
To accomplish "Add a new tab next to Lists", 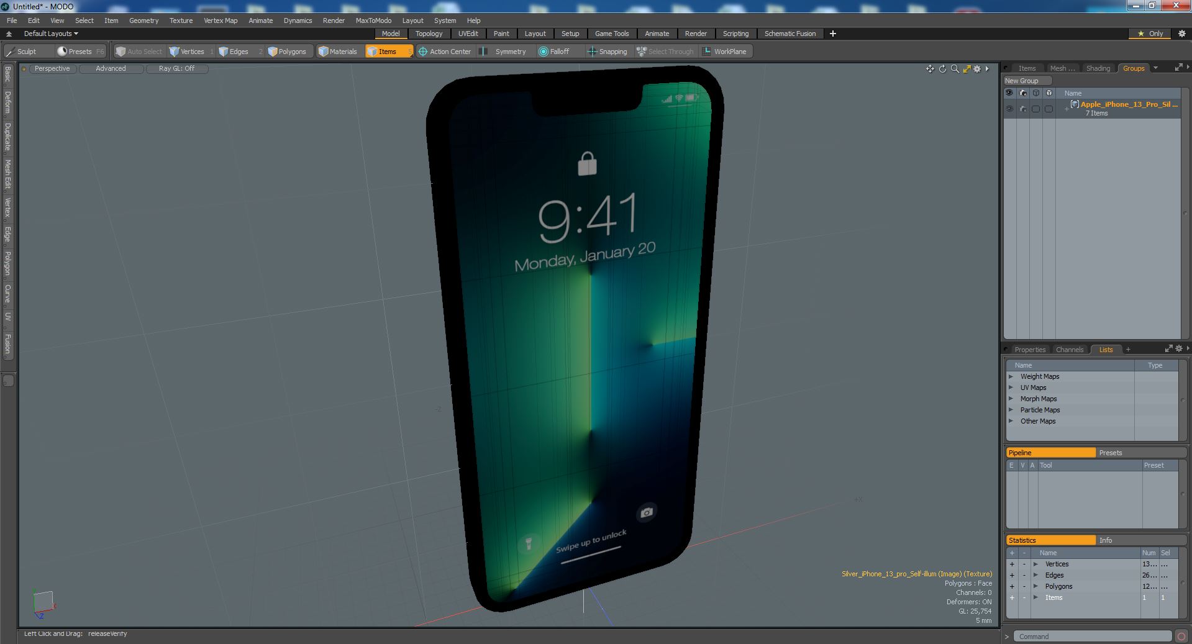I will click(x=1128, y=350).
